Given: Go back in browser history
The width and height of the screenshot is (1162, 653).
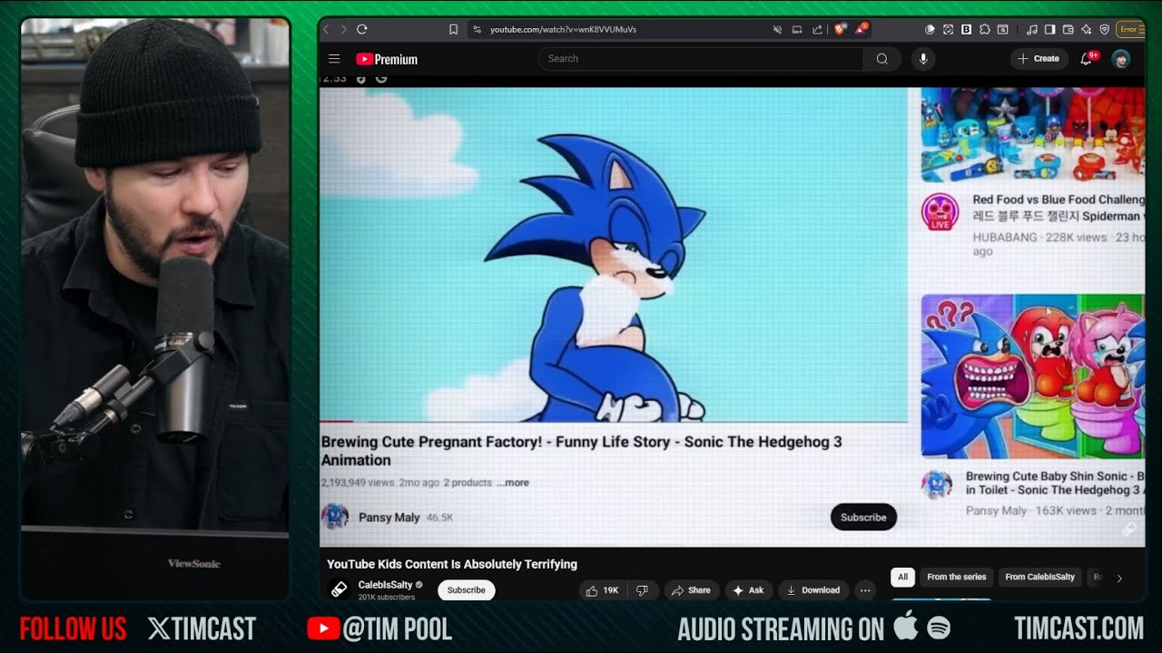Looking at the screenshot, I should [x=328, y=29].
